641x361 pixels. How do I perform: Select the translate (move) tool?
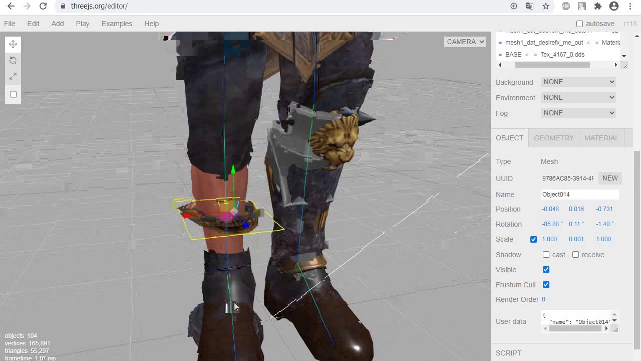(x=13, y=44)
